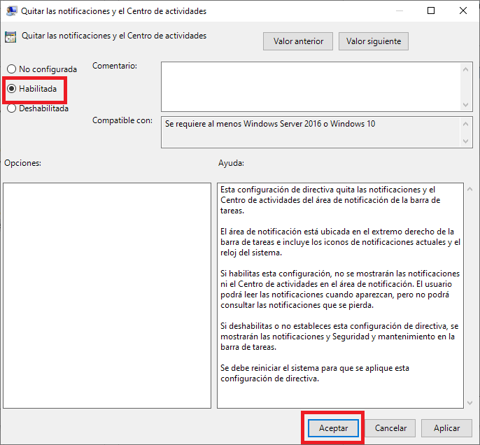Confirm with the Aceptar button
The width and height of the screenshot is (480, 445).
pos(333,428)
